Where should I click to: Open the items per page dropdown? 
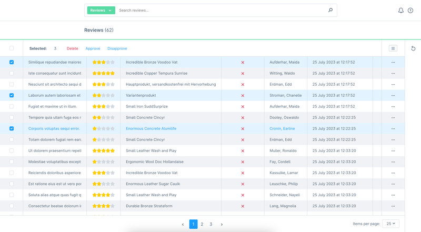pos(390,224)
